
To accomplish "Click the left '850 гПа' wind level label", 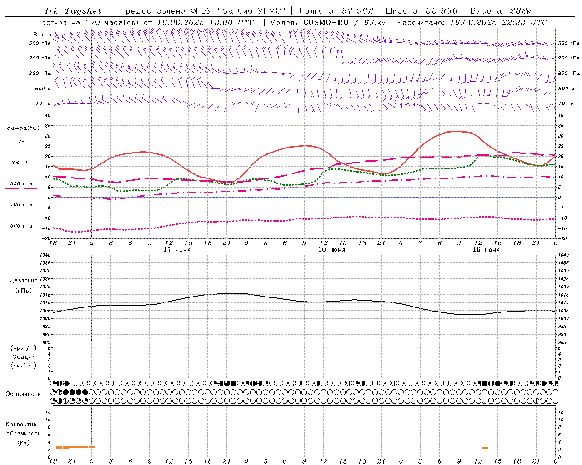I will [40, 73].
